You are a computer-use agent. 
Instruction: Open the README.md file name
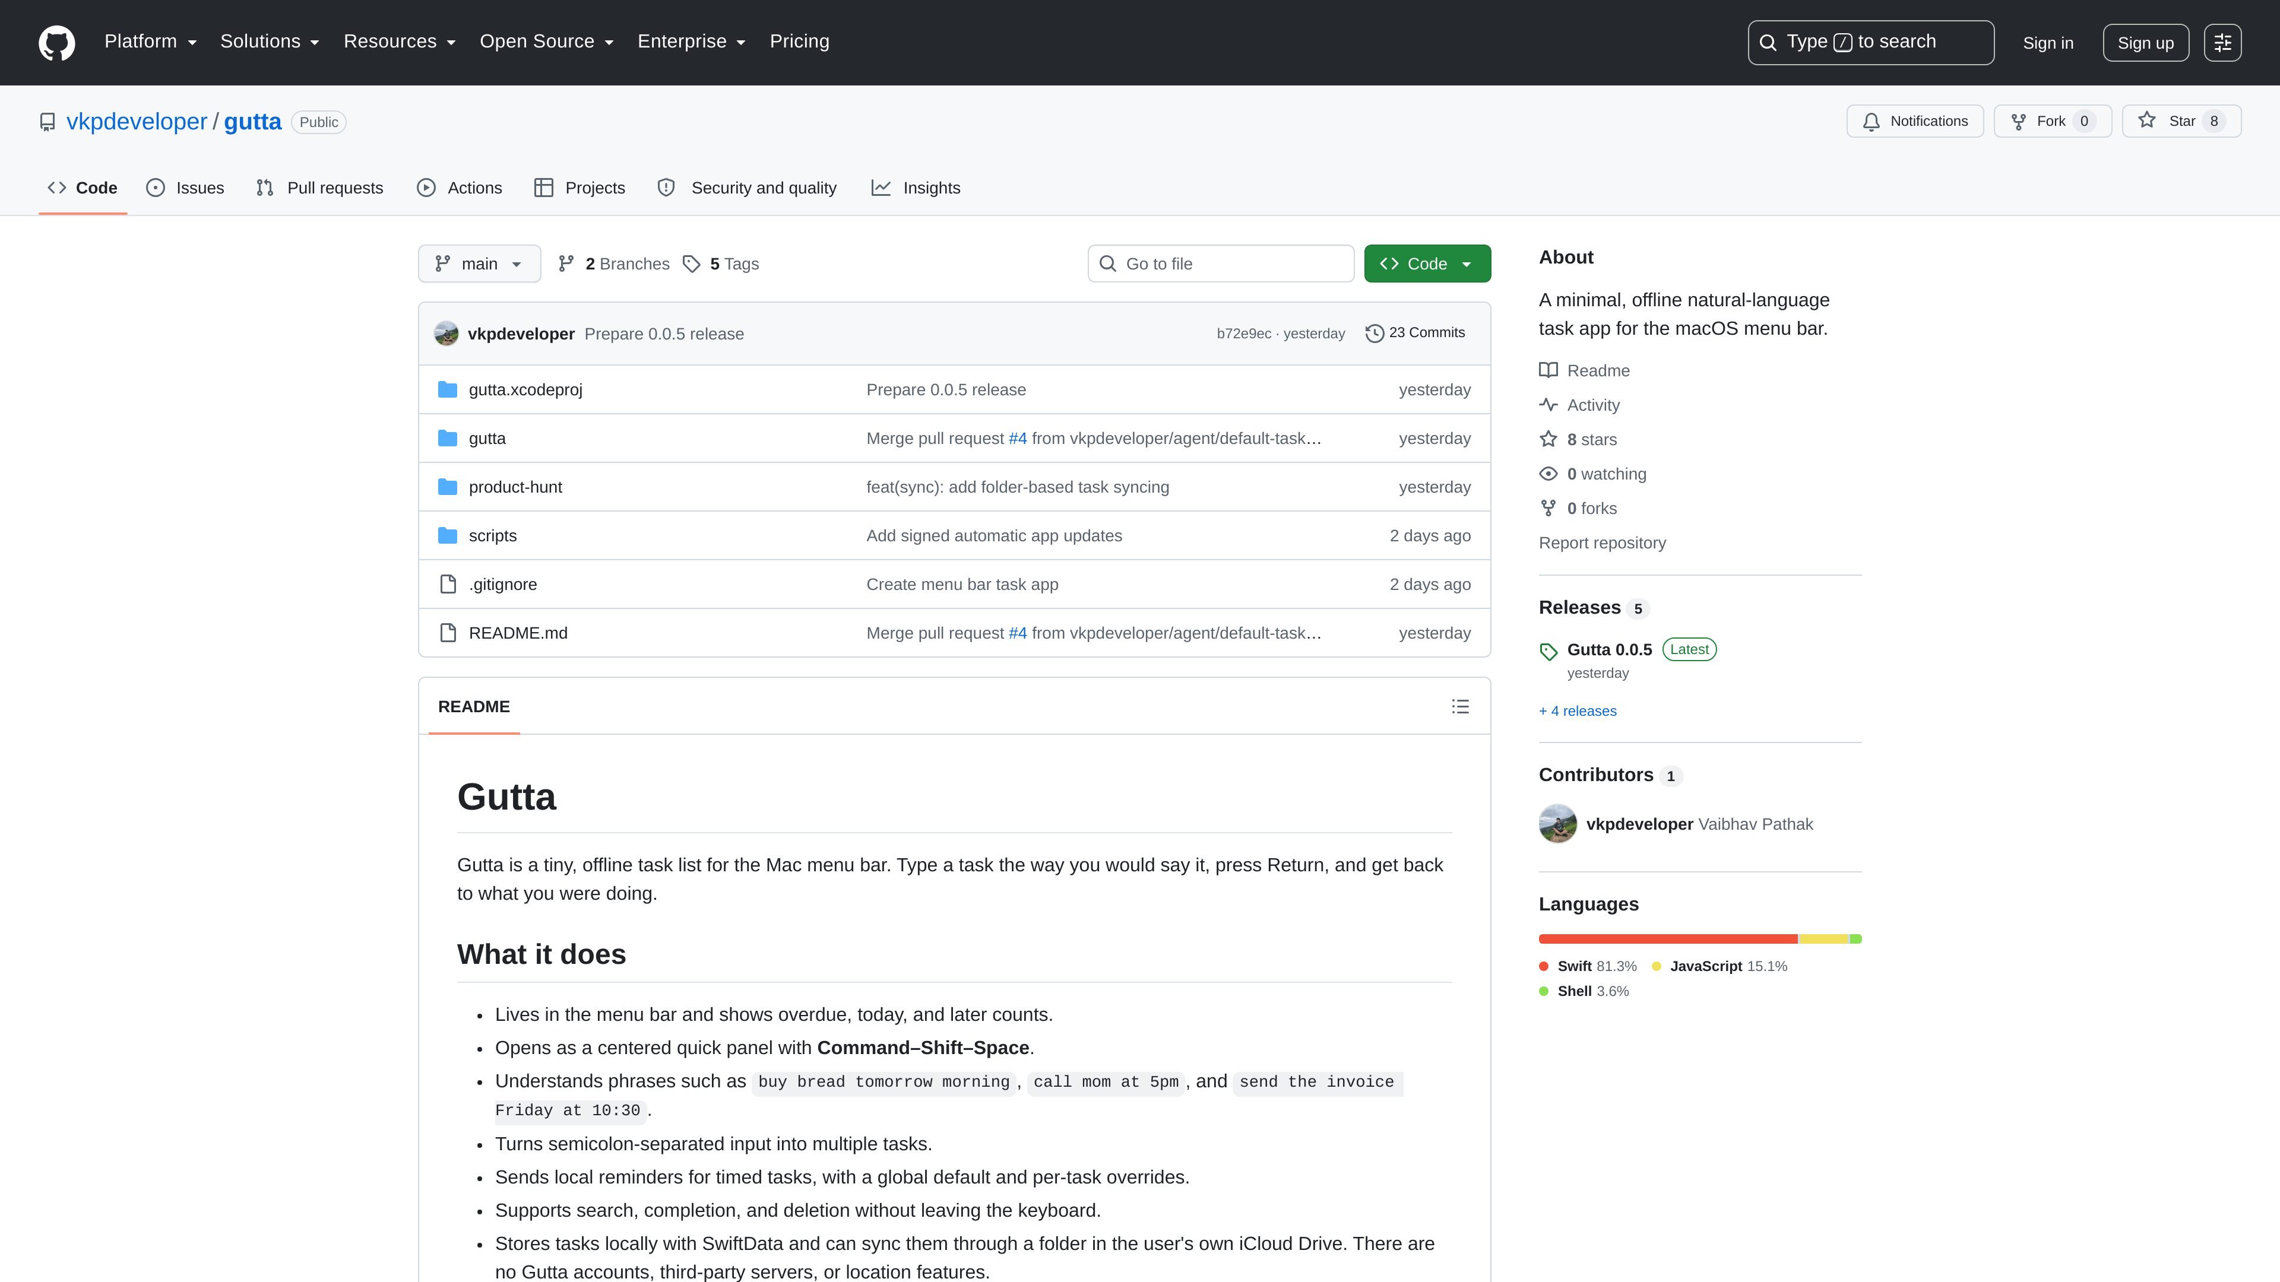(518, 633)
